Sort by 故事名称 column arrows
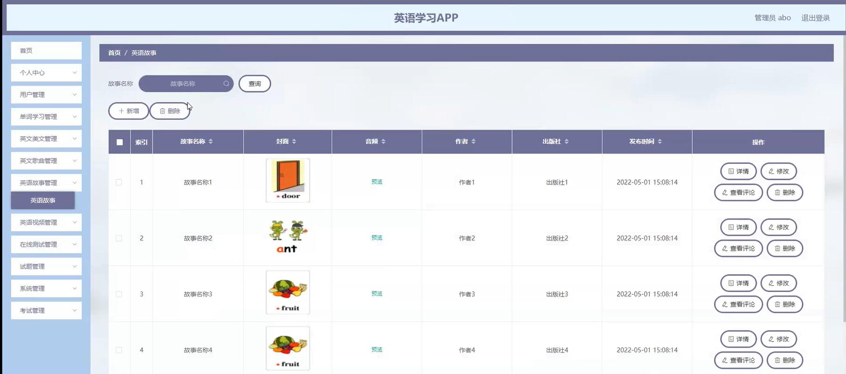The width and height of the screenshot is (846, 374). coord(211,141)
